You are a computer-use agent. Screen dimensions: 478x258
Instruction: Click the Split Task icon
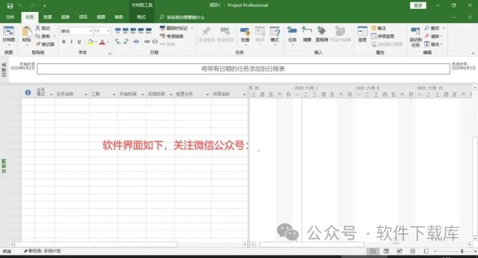tap(136, 41)
